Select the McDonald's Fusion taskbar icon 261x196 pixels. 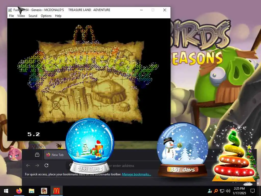coord(56,191)
